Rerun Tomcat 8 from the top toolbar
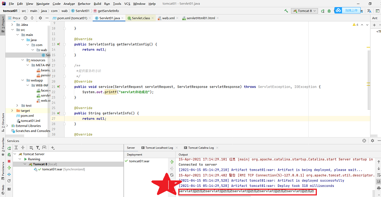The image size is (381, 197). tap(323, 11)
